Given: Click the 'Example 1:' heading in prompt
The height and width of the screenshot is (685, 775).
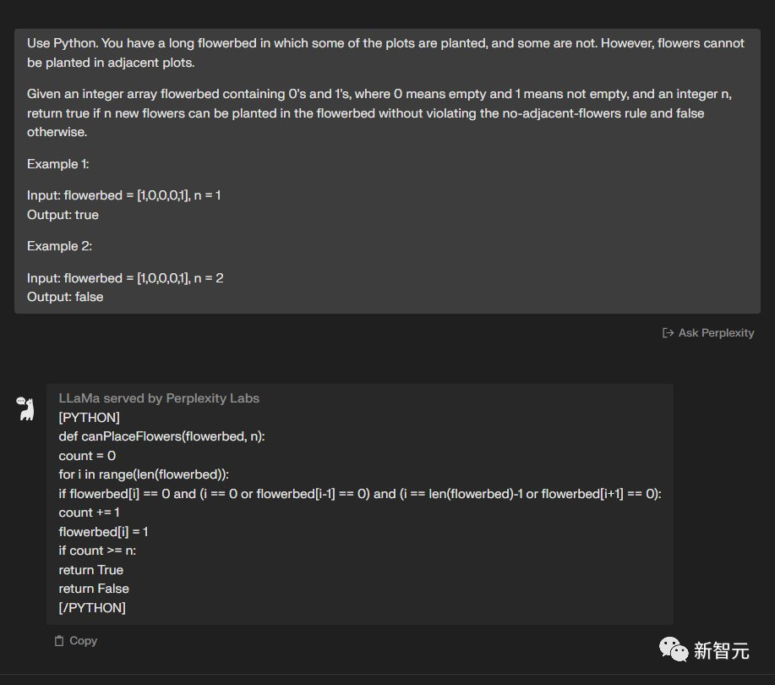Looking at the screenshot, I should coord(57,164).
